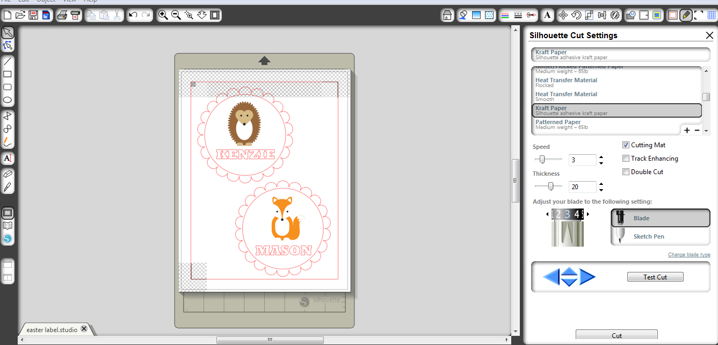Click the Send to Silhouette icon
718x345 pixels.
point(75,15)
